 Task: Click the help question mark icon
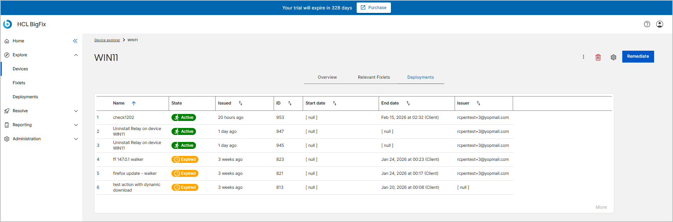(x=647, y=24)
